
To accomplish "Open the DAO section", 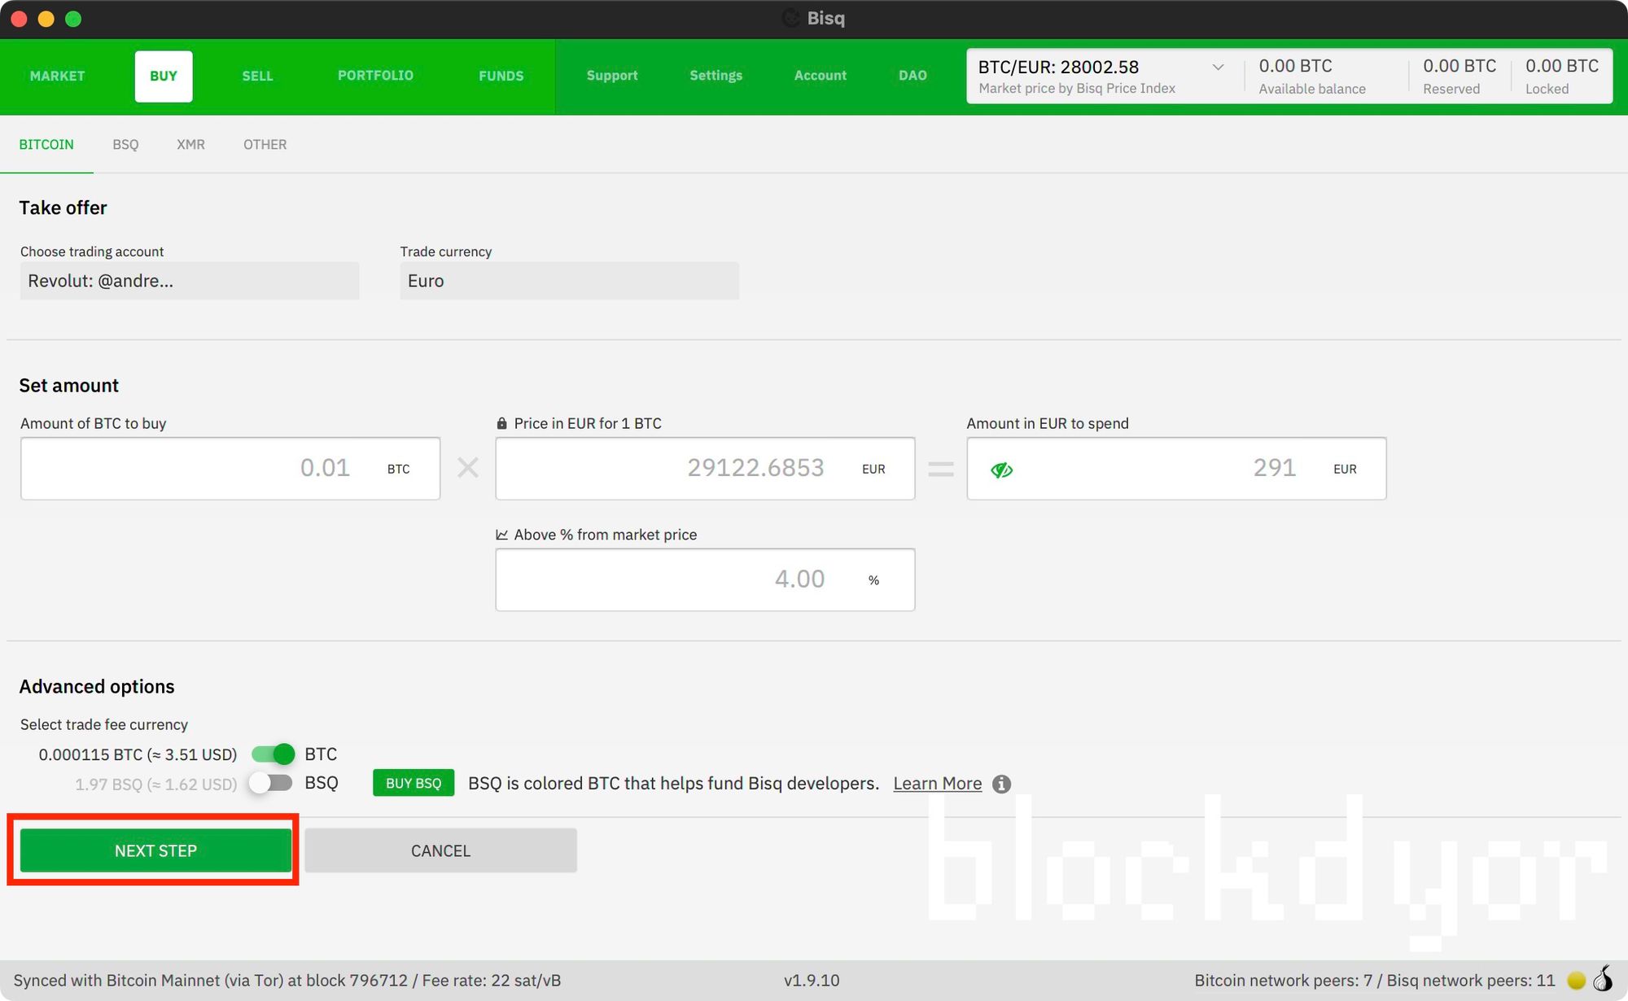I will click(x=912, y=76).
